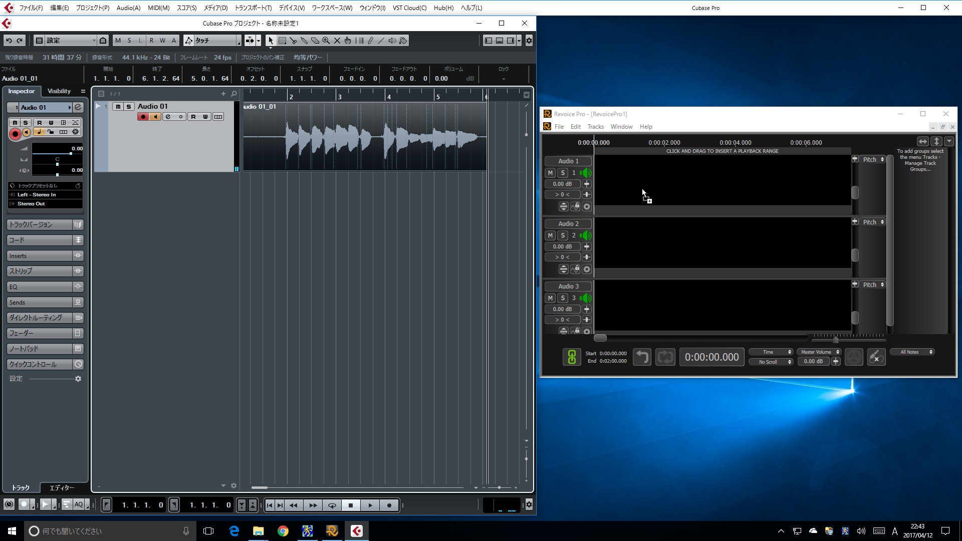This screenshot has height=541, width=962.
Task: Click the Audio 2 track name button in Revoice
Action: coord(568,224)
